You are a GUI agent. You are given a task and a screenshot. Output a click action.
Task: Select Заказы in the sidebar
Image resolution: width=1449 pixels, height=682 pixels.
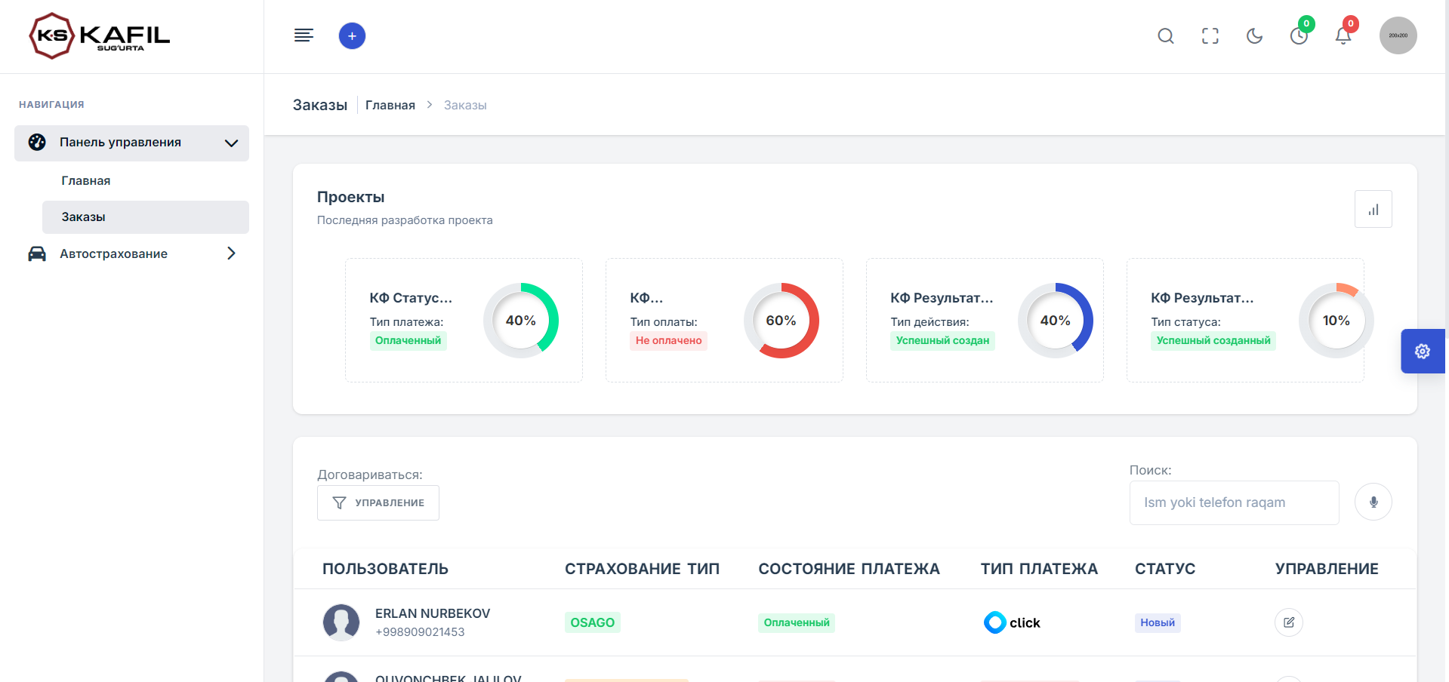pos(82,217)
